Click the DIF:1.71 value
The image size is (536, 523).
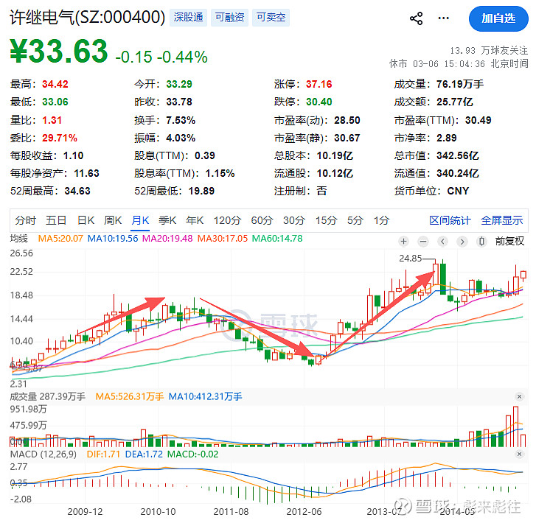click(103, 454)
